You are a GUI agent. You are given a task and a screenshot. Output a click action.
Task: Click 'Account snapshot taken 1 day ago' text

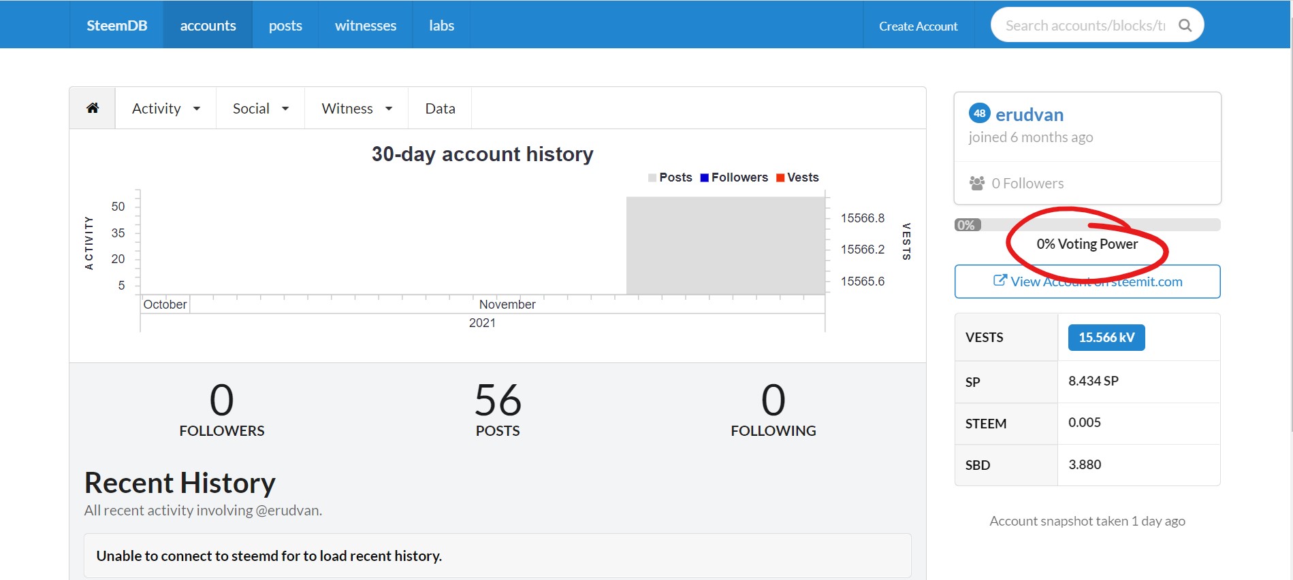click(x=1087, y=521)
